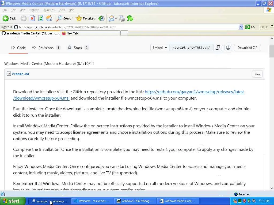Open the Embed dropdown
The image size is (274, 205).
coord(160,48)
